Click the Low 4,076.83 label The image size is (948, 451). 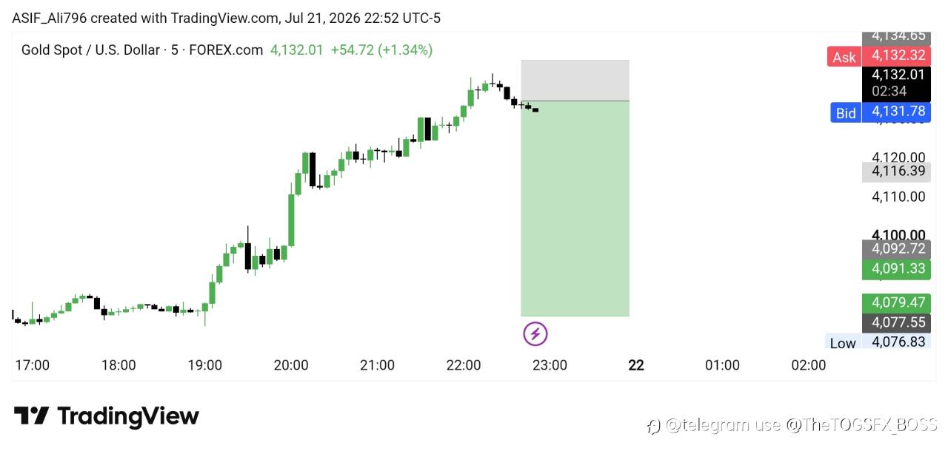[878, 342]
